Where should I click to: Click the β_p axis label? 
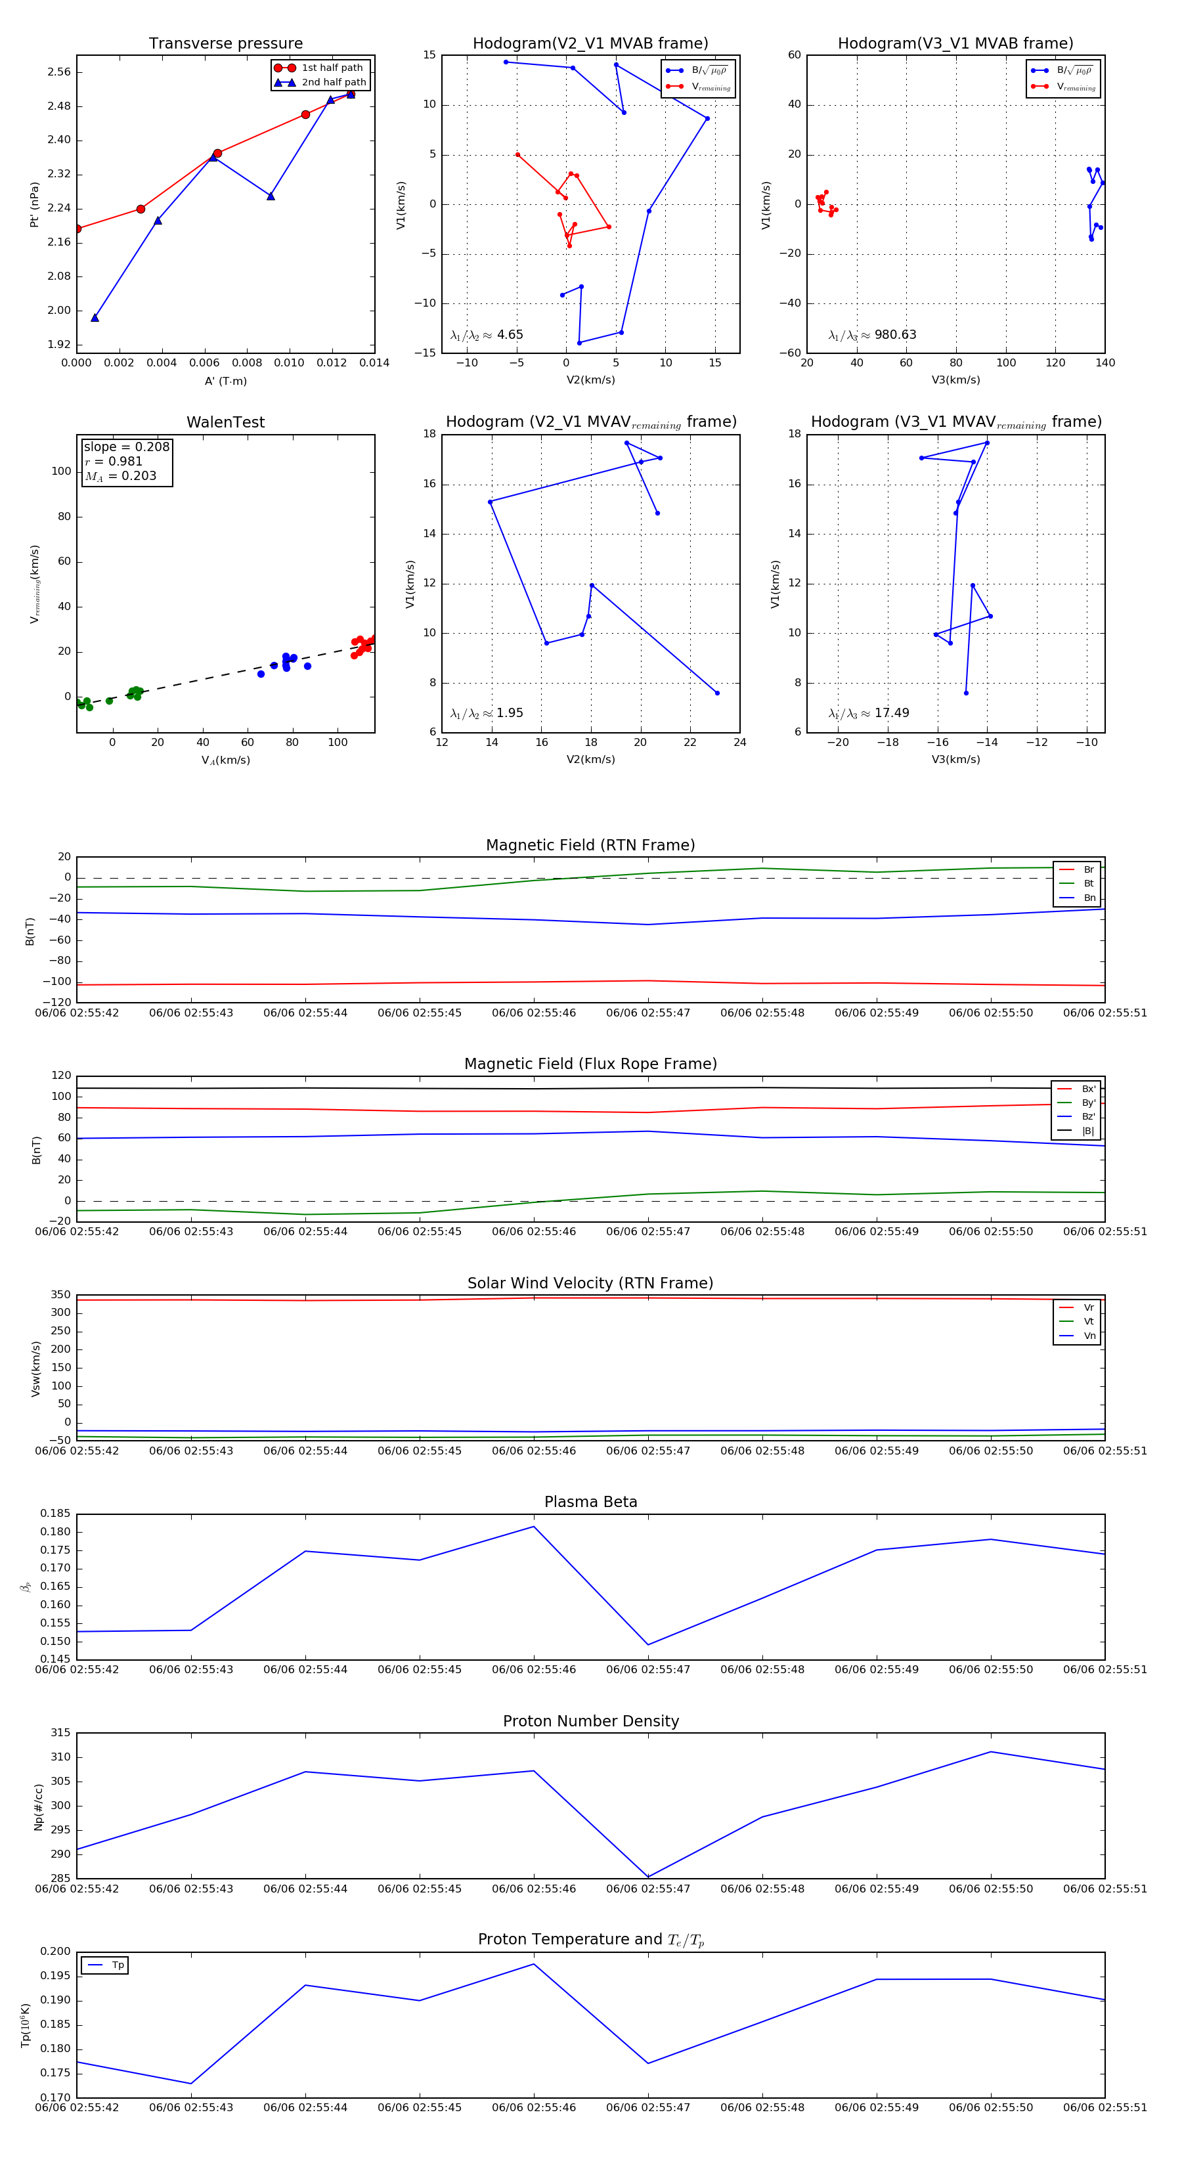point(26,1587)
